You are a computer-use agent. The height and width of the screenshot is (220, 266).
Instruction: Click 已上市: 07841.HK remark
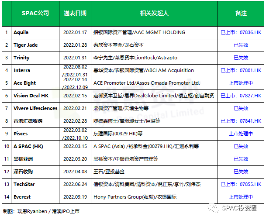[x=241, y=121]
